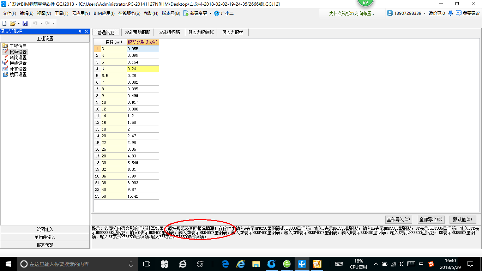The height and width of the screenshot is (271, 482).
Task: Switch to the 预应力钢丝 tab
Action: coord(233,32)
